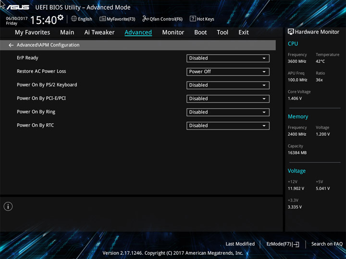Open the Power On By RTC dropdown
346x259 pixels.
pos(228,126)
